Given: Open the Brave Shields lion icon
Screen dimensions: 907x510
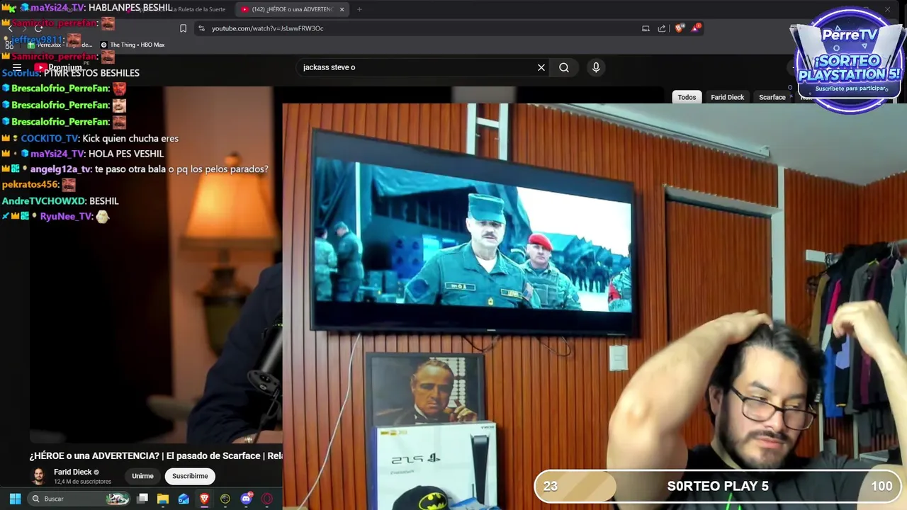Looking at the screenshot, I should click(x=679, y=28).
